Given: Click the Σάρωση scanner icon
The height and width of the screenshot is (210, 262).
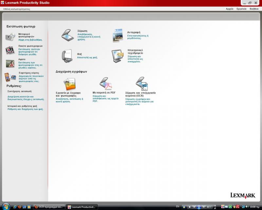Looking at the screenshot, I should pos(68,35).
